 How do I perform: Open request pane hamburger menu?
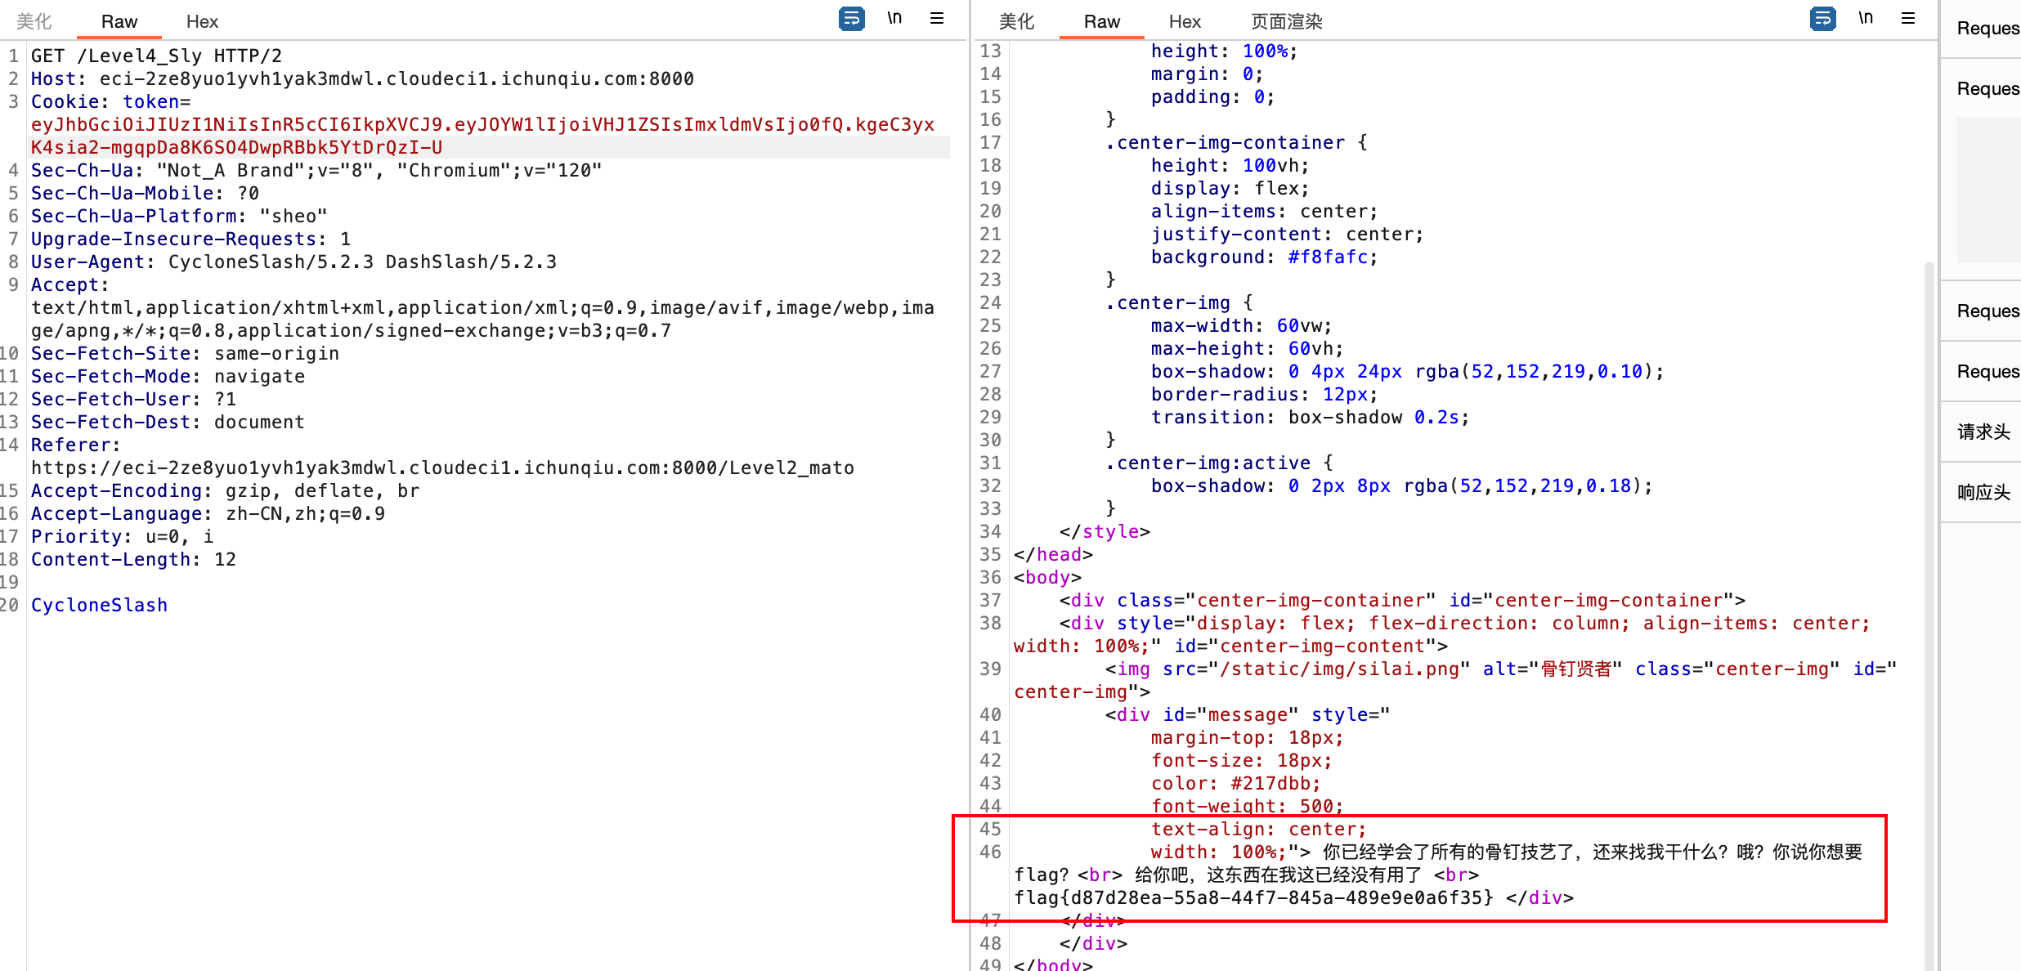(937, 18)
